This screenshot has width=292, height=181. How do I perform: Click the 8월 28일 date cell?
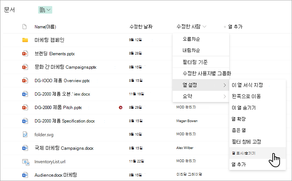coord(135,53)
